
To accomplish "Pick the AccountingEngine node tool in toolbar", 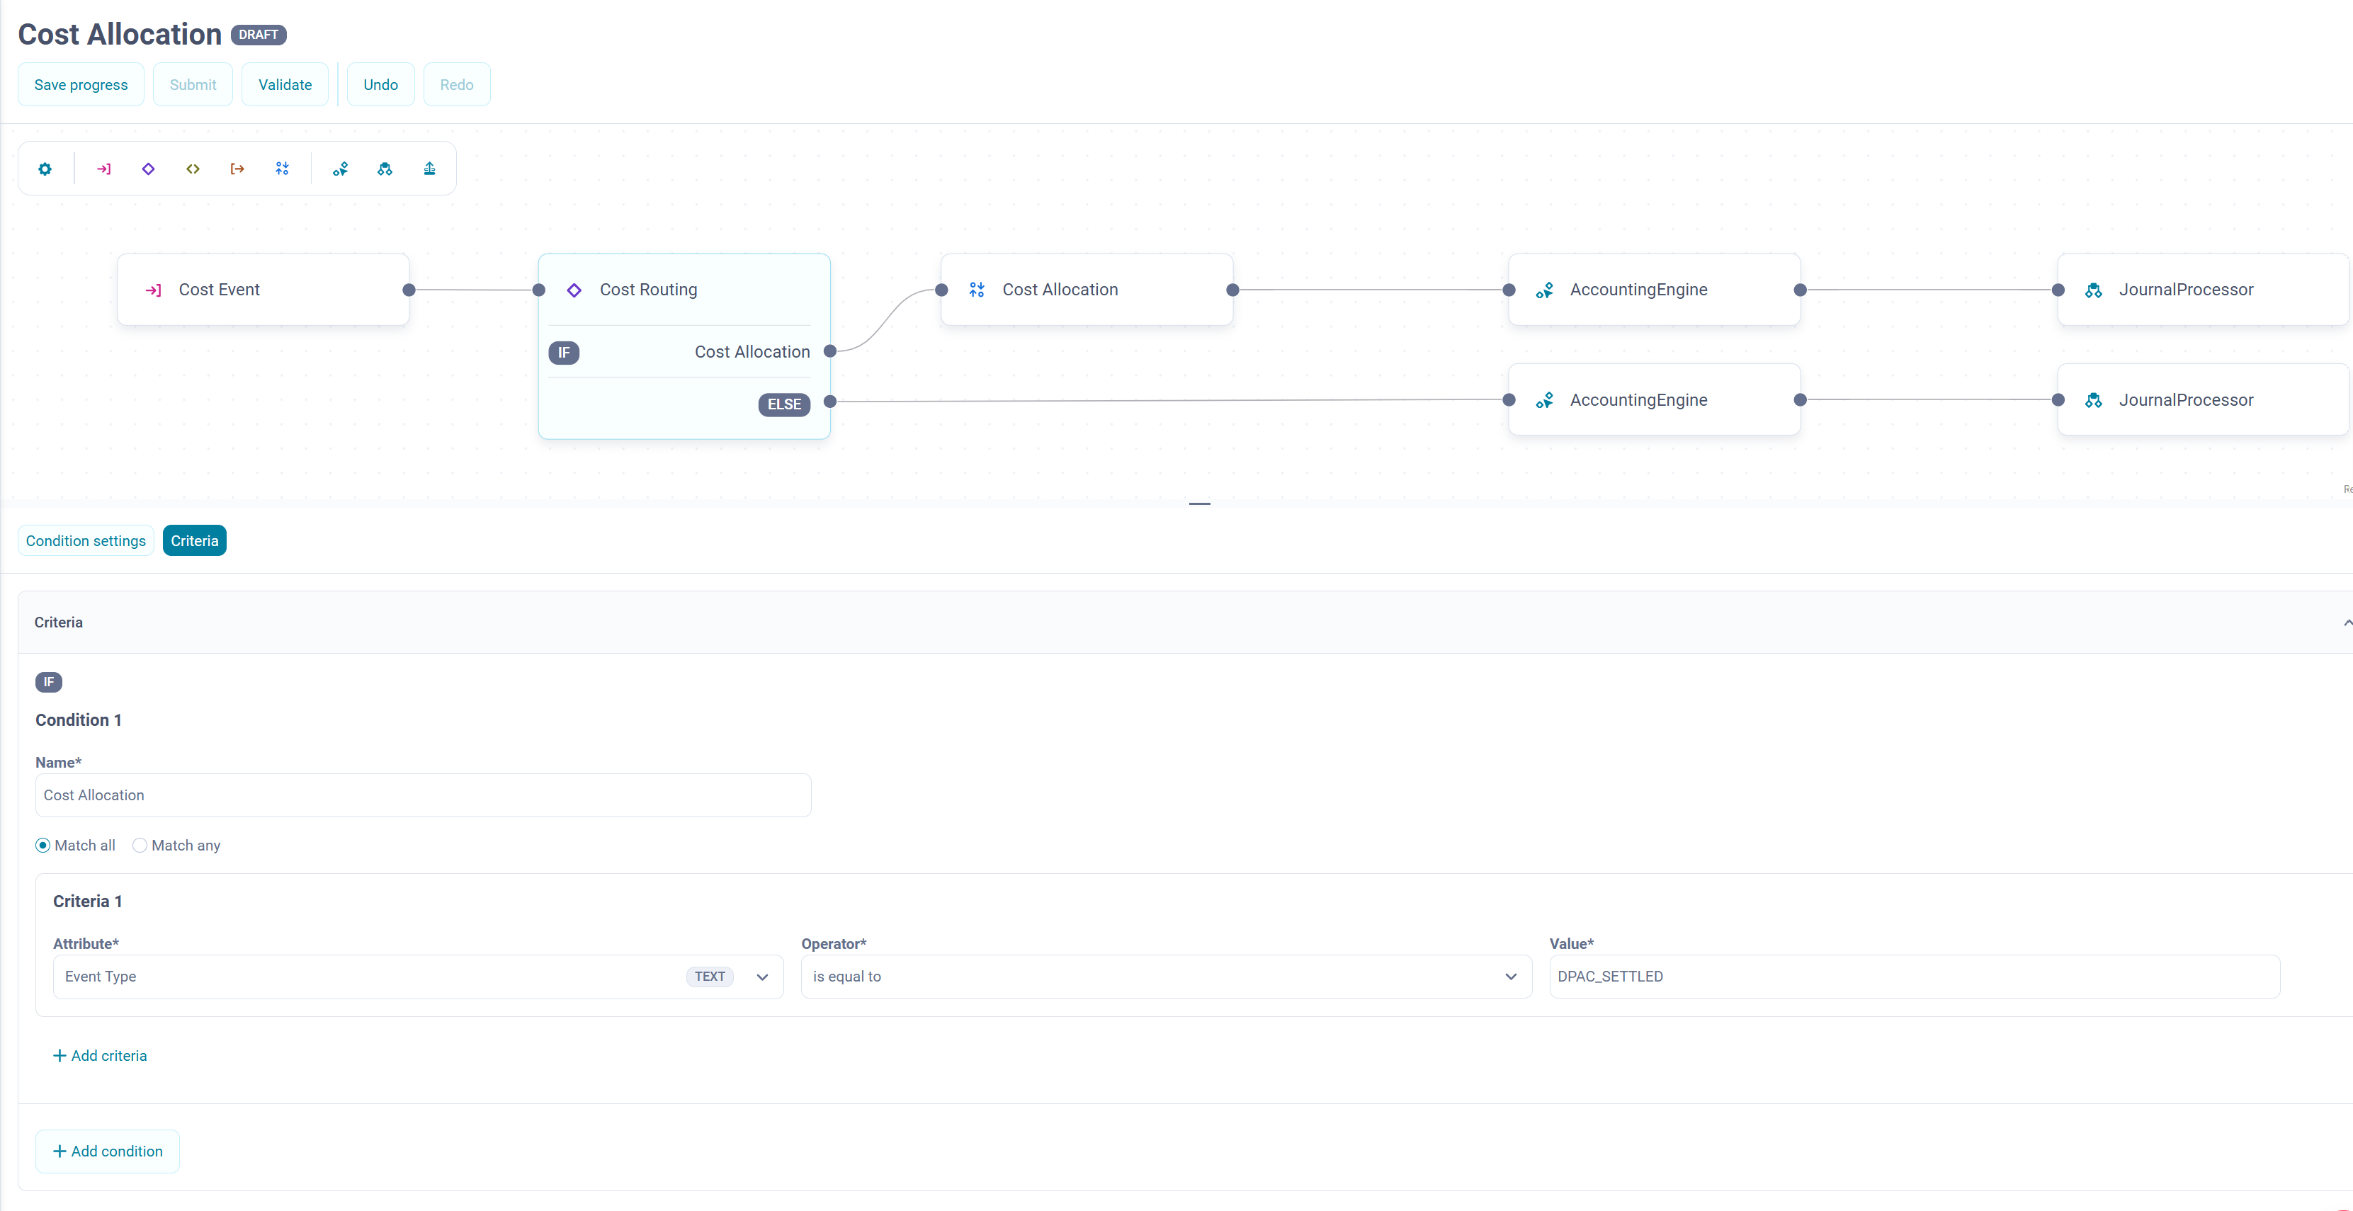I will tap(341, 169).
